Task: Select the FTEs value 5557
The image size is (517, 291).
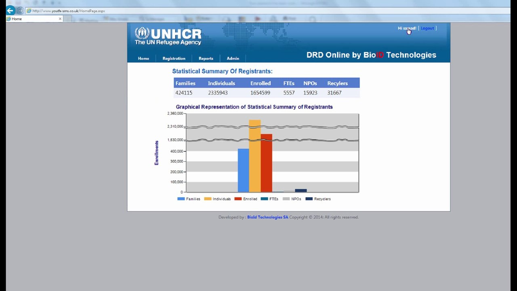Action: pos(289,93)
